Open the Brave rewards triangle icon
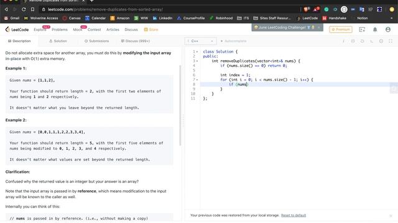 pos(316,9)
